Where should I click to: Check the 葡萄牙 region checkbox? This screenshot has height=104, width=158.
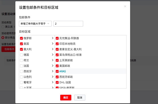point(21,82)
